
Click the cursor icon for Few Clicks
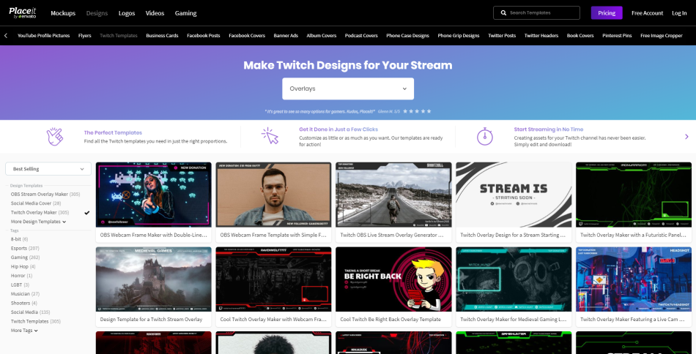(270, 136)
